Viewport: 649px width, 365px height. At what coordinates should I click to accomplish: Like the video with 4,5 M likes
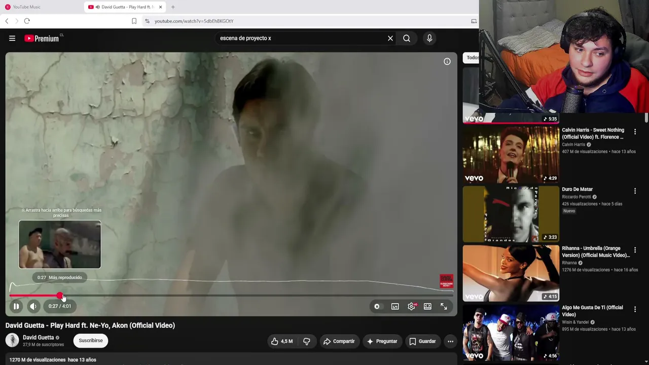tap(281, 341)
